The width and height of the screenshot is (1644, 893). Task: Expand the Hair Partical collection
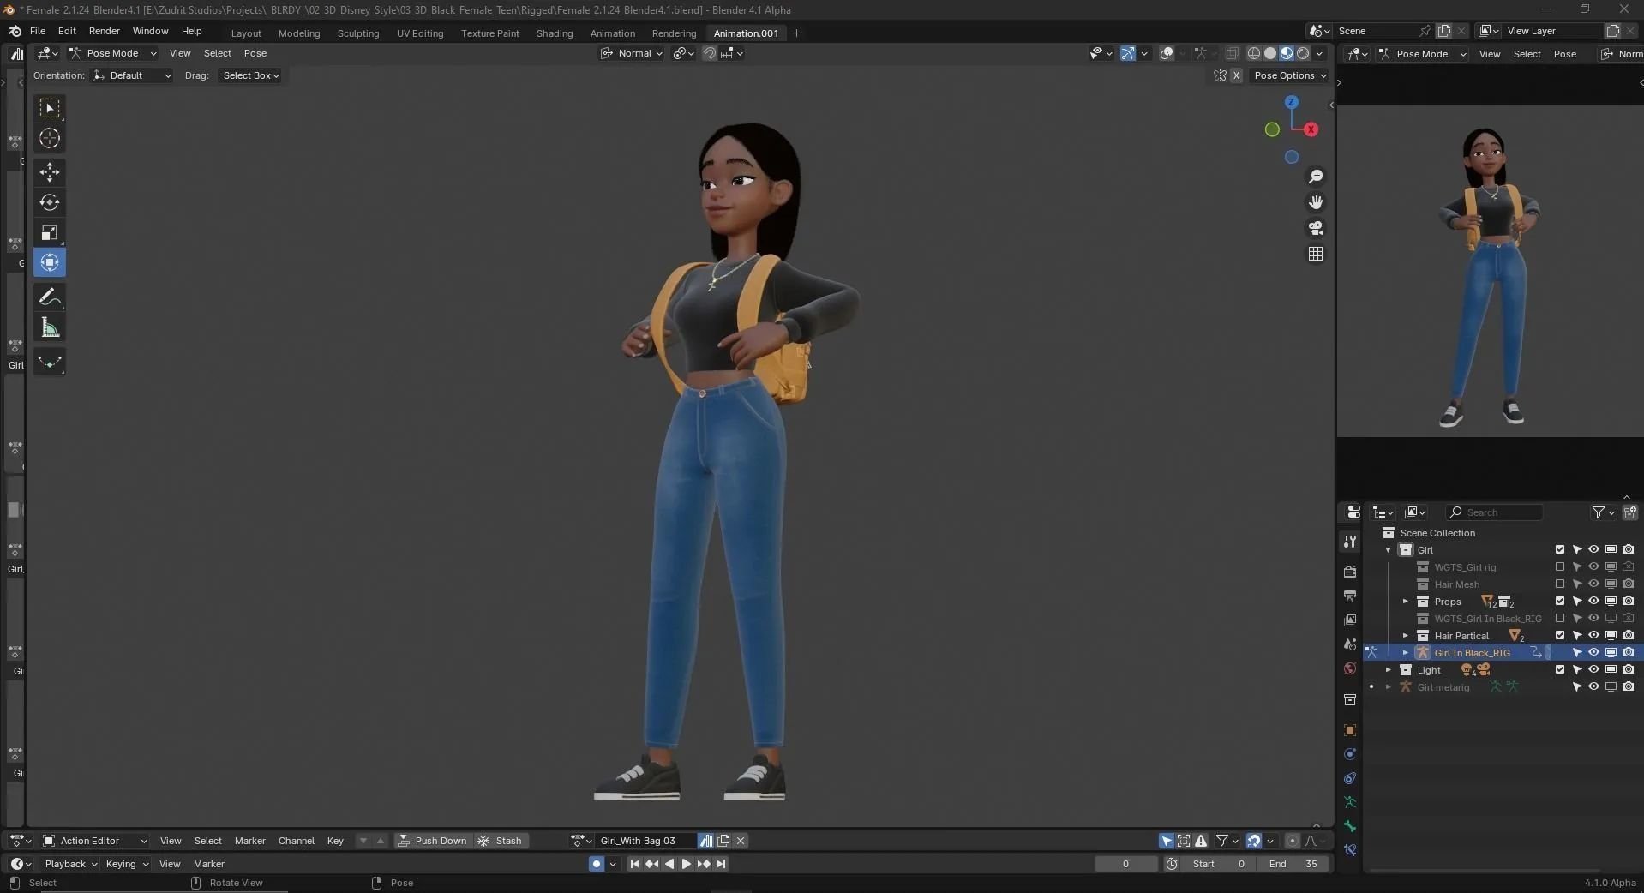(1406, 635)
